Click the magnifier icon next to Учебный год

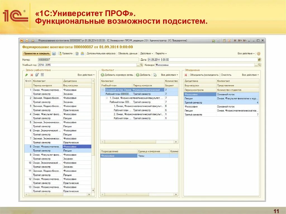point(141,65)
